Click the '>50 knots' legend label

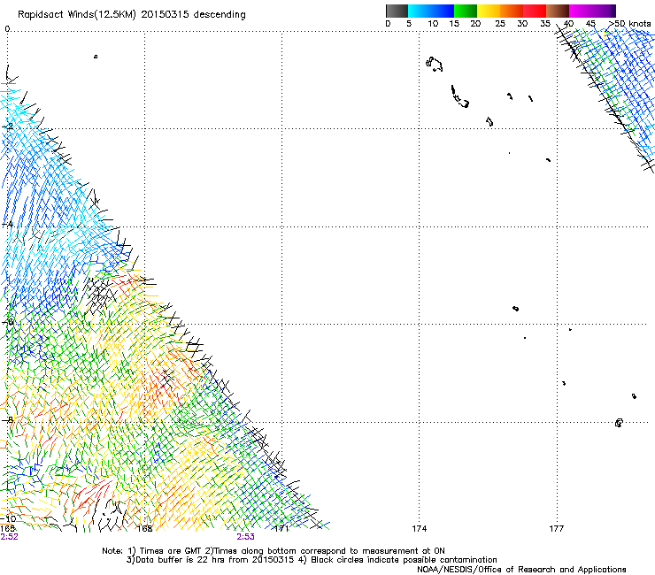(x=629, y=24)
